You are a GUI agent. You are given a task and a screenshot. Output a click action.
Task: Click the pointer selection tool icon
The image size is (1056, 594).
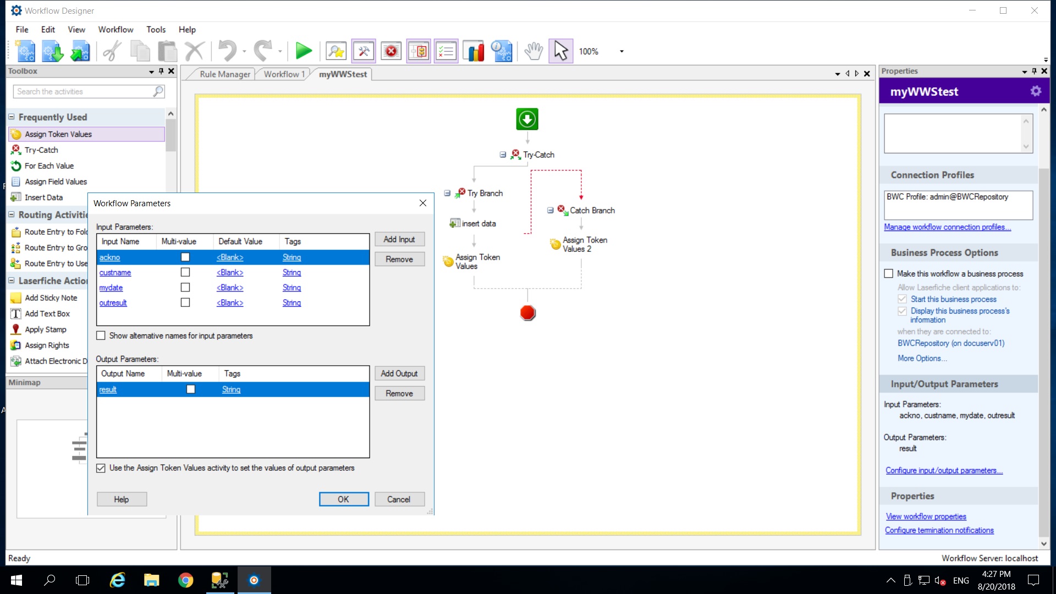560,51
